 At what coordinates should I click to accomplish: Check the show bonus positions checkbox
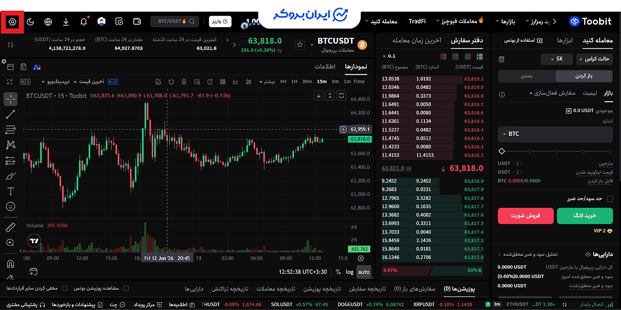pyautogui.click(x=126, y=288)
